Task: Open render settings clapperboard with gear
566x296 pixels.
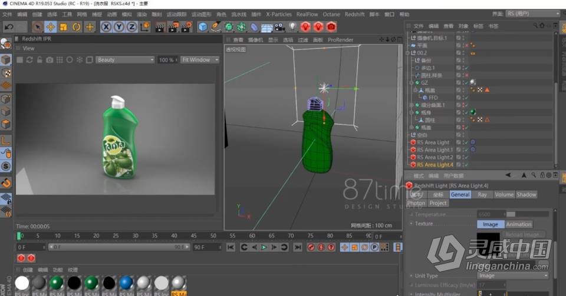Action: (187, 26)
